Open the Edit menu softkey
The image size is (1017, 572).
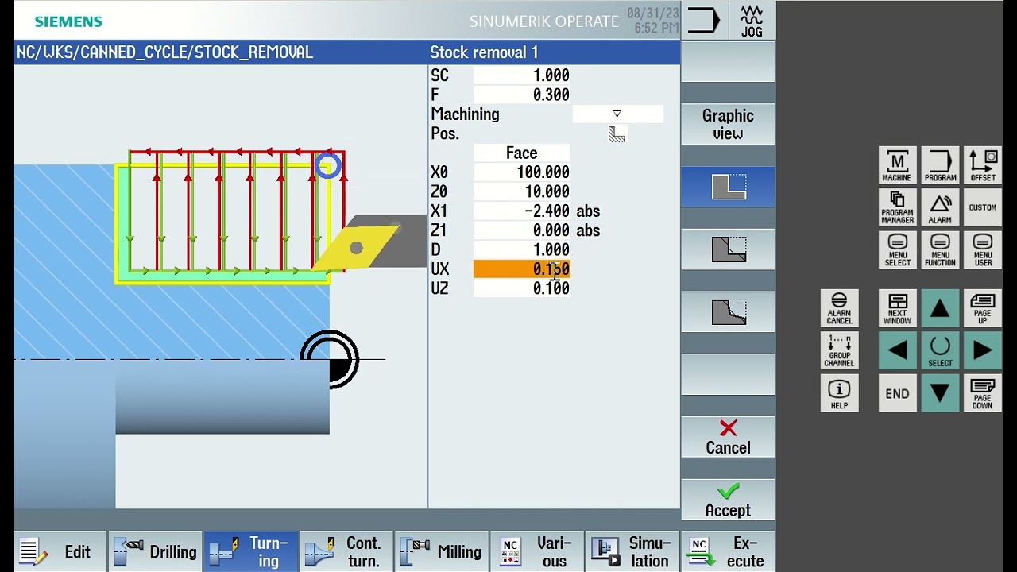[x=60, y=551]
